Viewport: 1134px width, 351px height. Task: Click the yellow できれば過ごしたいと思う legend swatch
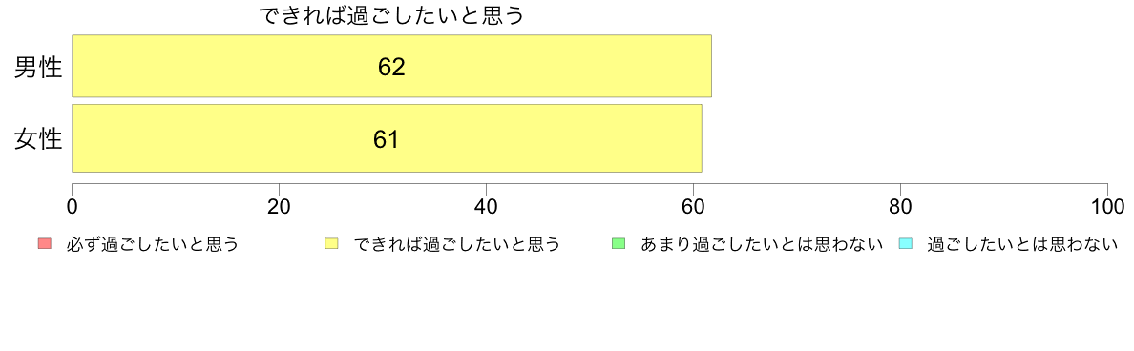(332, 244)
